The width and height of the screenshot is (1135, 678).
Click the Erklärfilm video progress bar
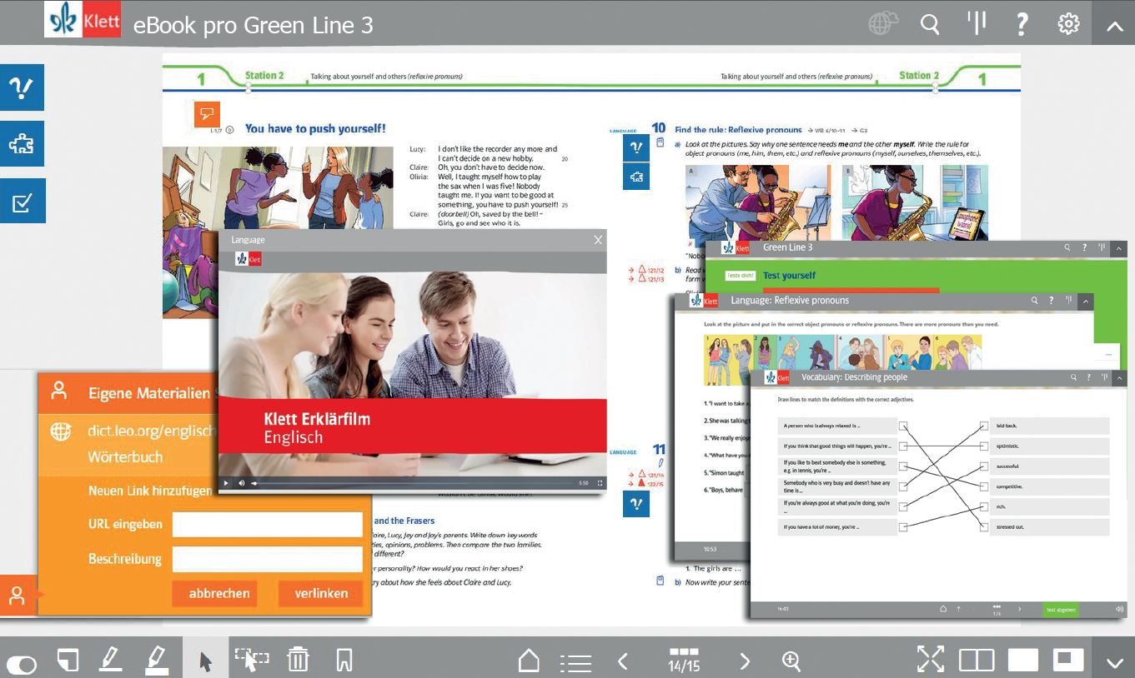pos(413,483)
